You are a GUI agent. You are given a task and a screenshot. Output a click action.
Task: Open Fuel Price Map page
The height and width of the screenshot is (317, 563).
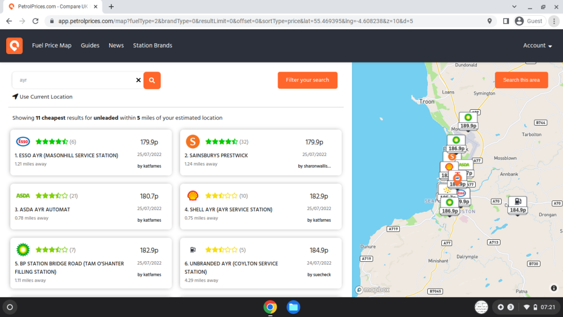pos(52,46)
